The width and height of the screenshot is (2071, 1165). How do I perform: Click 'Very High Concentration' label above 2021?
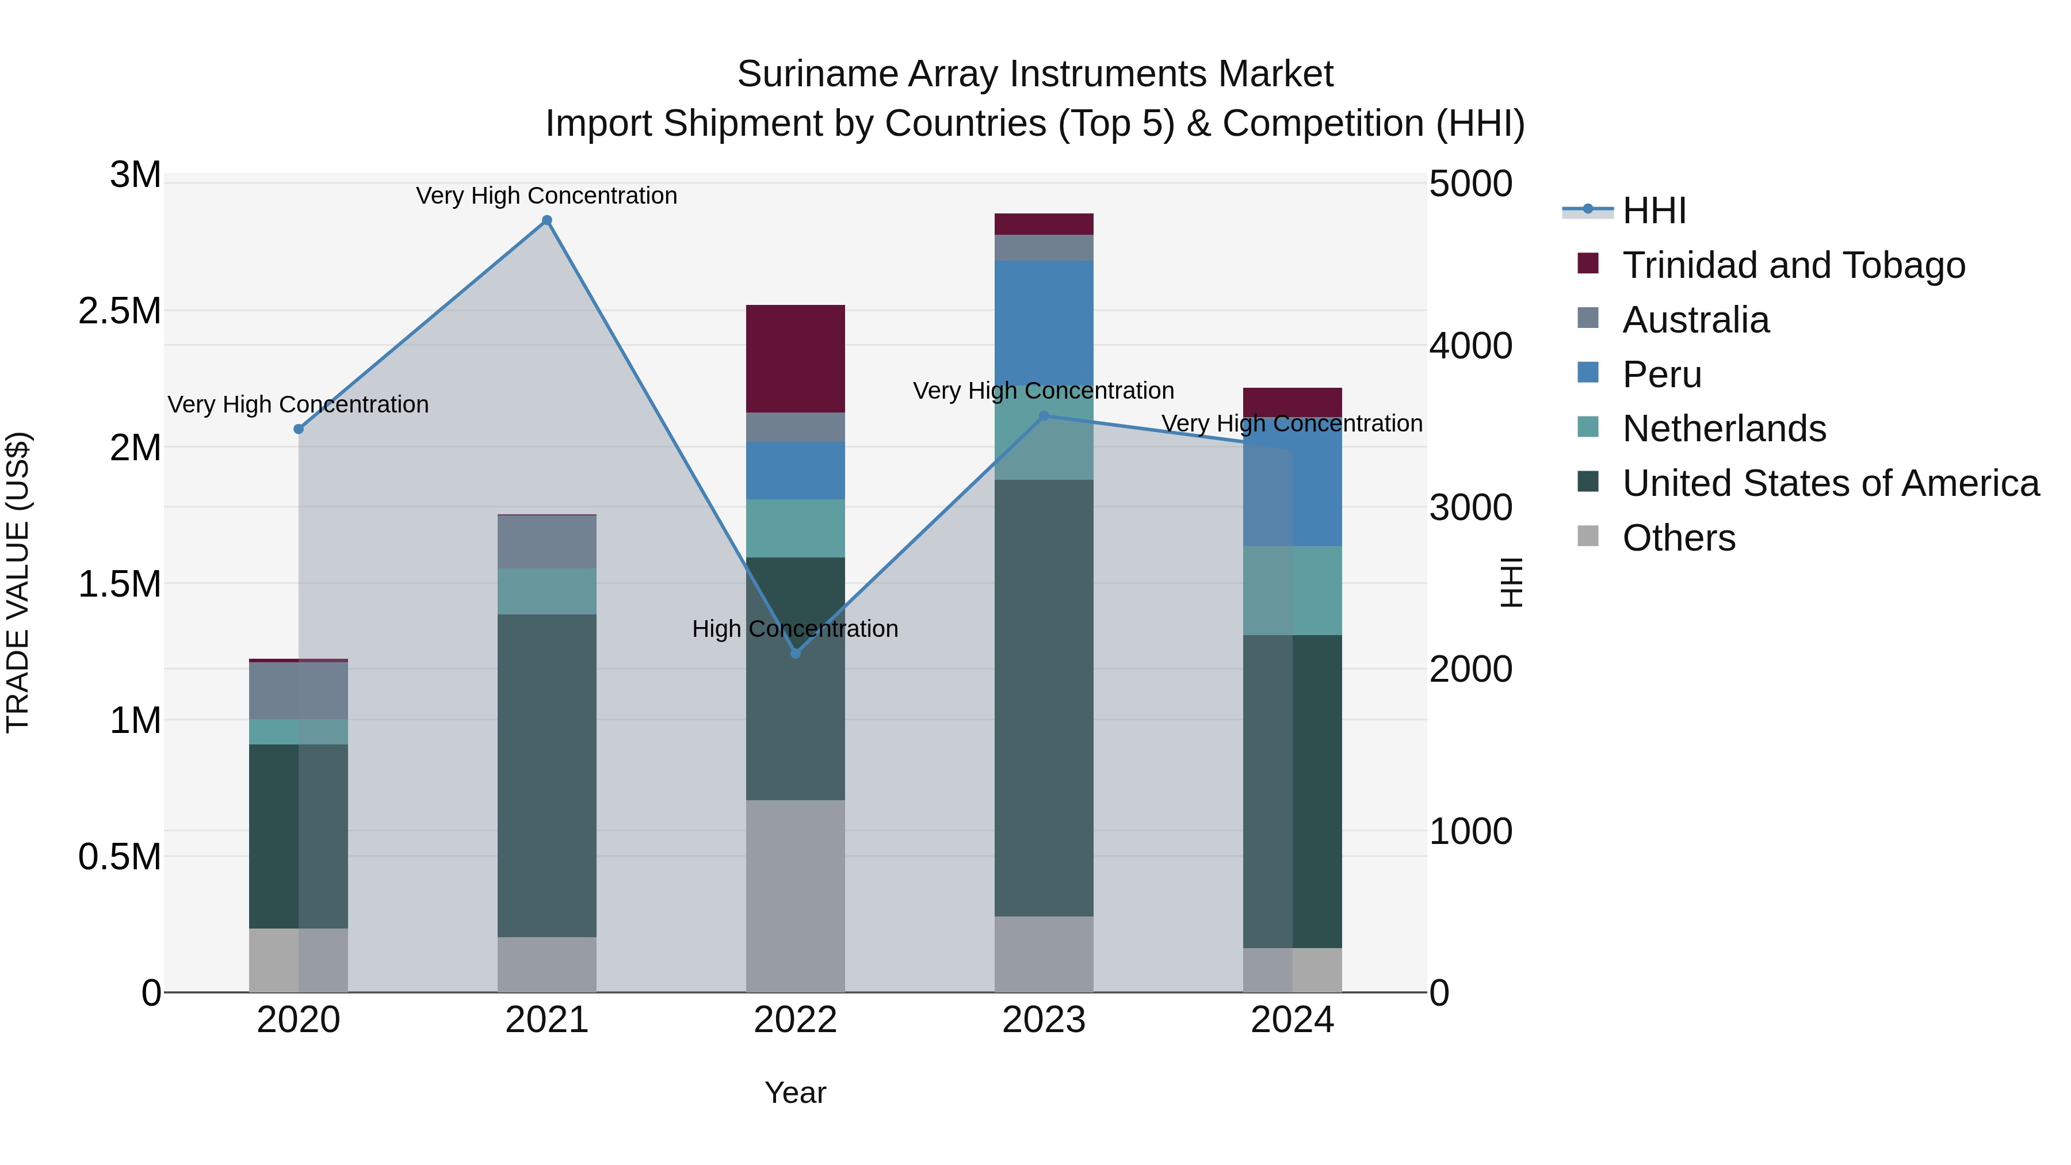pyautogui.click(x=547, y=196)
